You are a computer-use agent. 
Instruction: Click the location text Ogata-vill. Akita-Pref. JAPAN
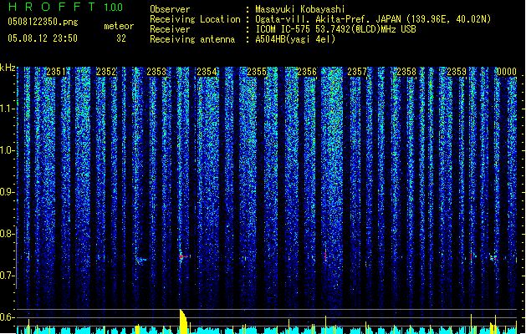coord(329,19)
